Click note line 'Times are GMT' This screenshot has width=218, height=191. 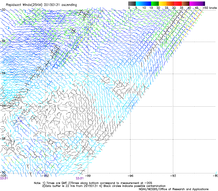tap(57, 183)
